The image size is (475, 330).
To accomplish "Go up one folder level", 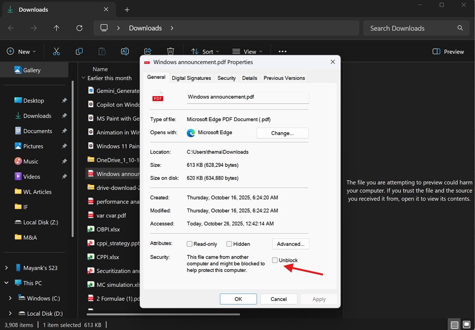I will coord(57,28).
